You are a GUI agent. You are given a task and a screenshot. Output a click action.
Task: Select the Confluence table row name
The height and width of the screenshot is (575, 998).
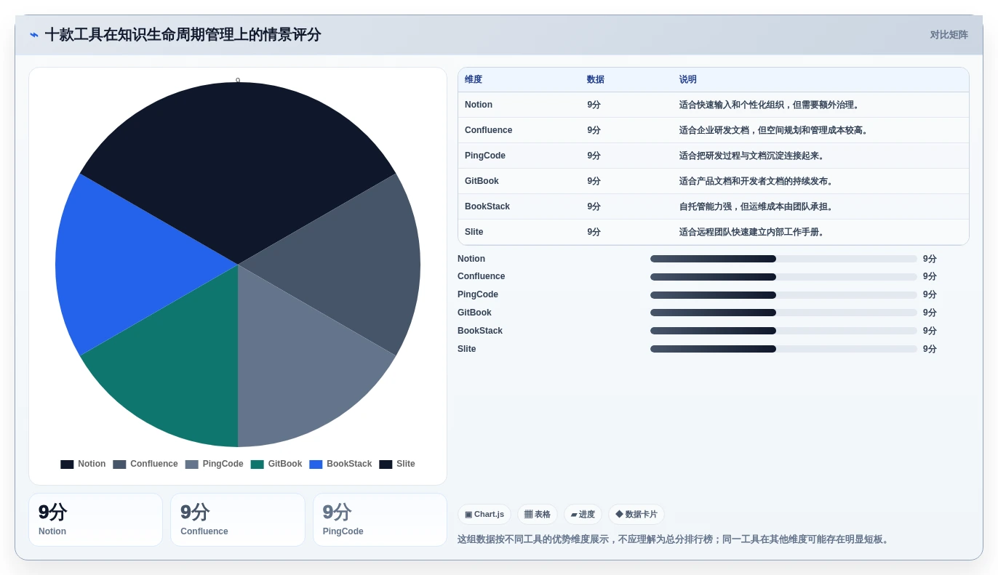pyautogui.click(x=489, y=130)
